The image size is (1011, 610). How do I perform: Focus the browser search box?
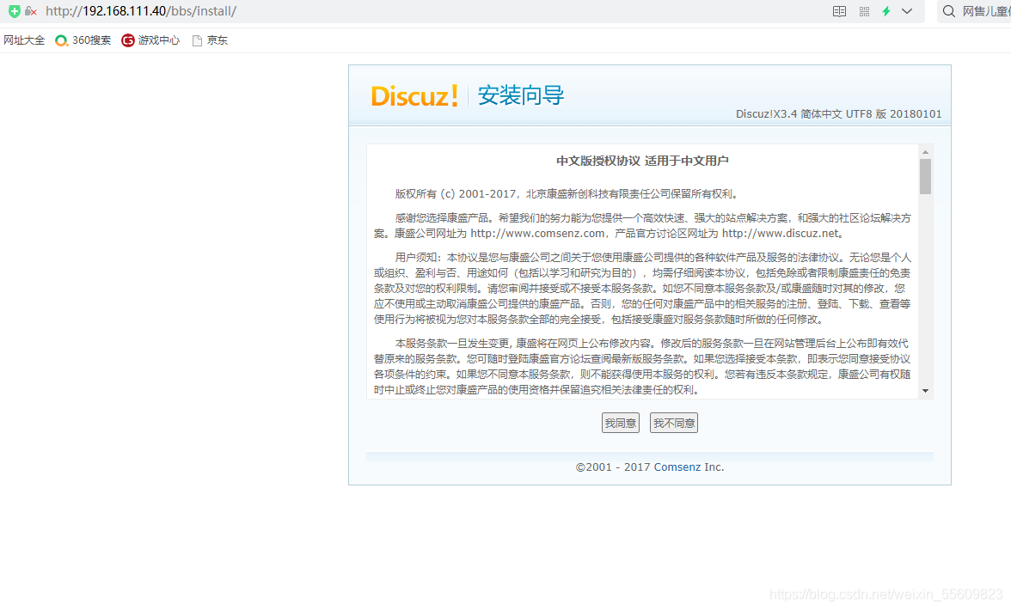[985, 11]
